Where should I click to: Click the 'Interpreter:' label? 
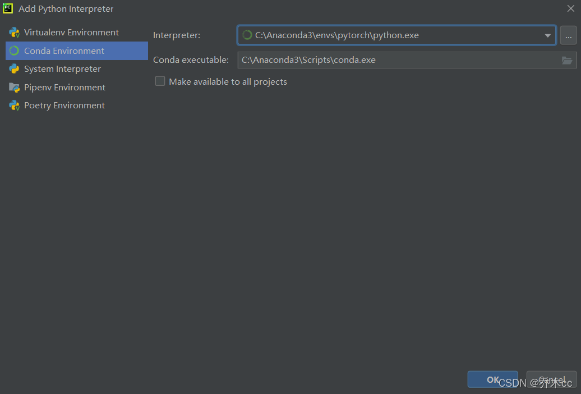pyautogui.click(x=177, y=35)
